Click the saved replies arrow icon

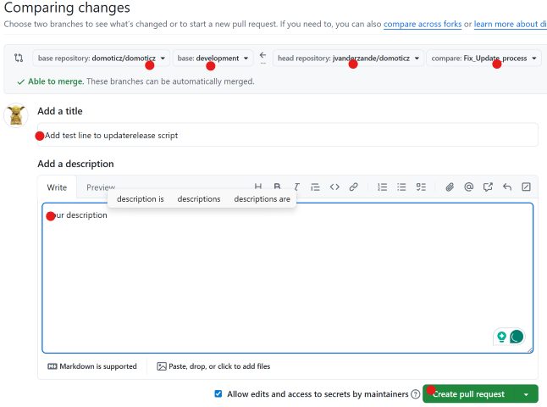507,187
